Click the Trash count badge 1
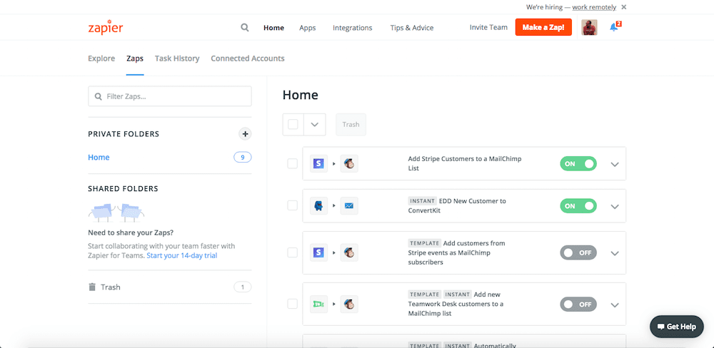 point(243,287)
